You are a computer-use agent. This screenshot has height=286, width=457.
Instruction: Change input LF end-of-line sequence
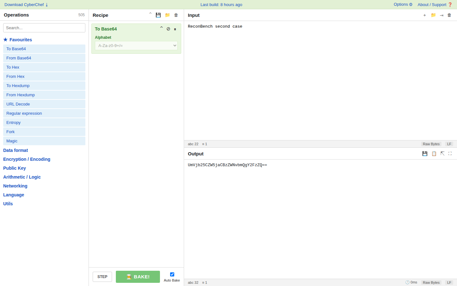[449, 144]
